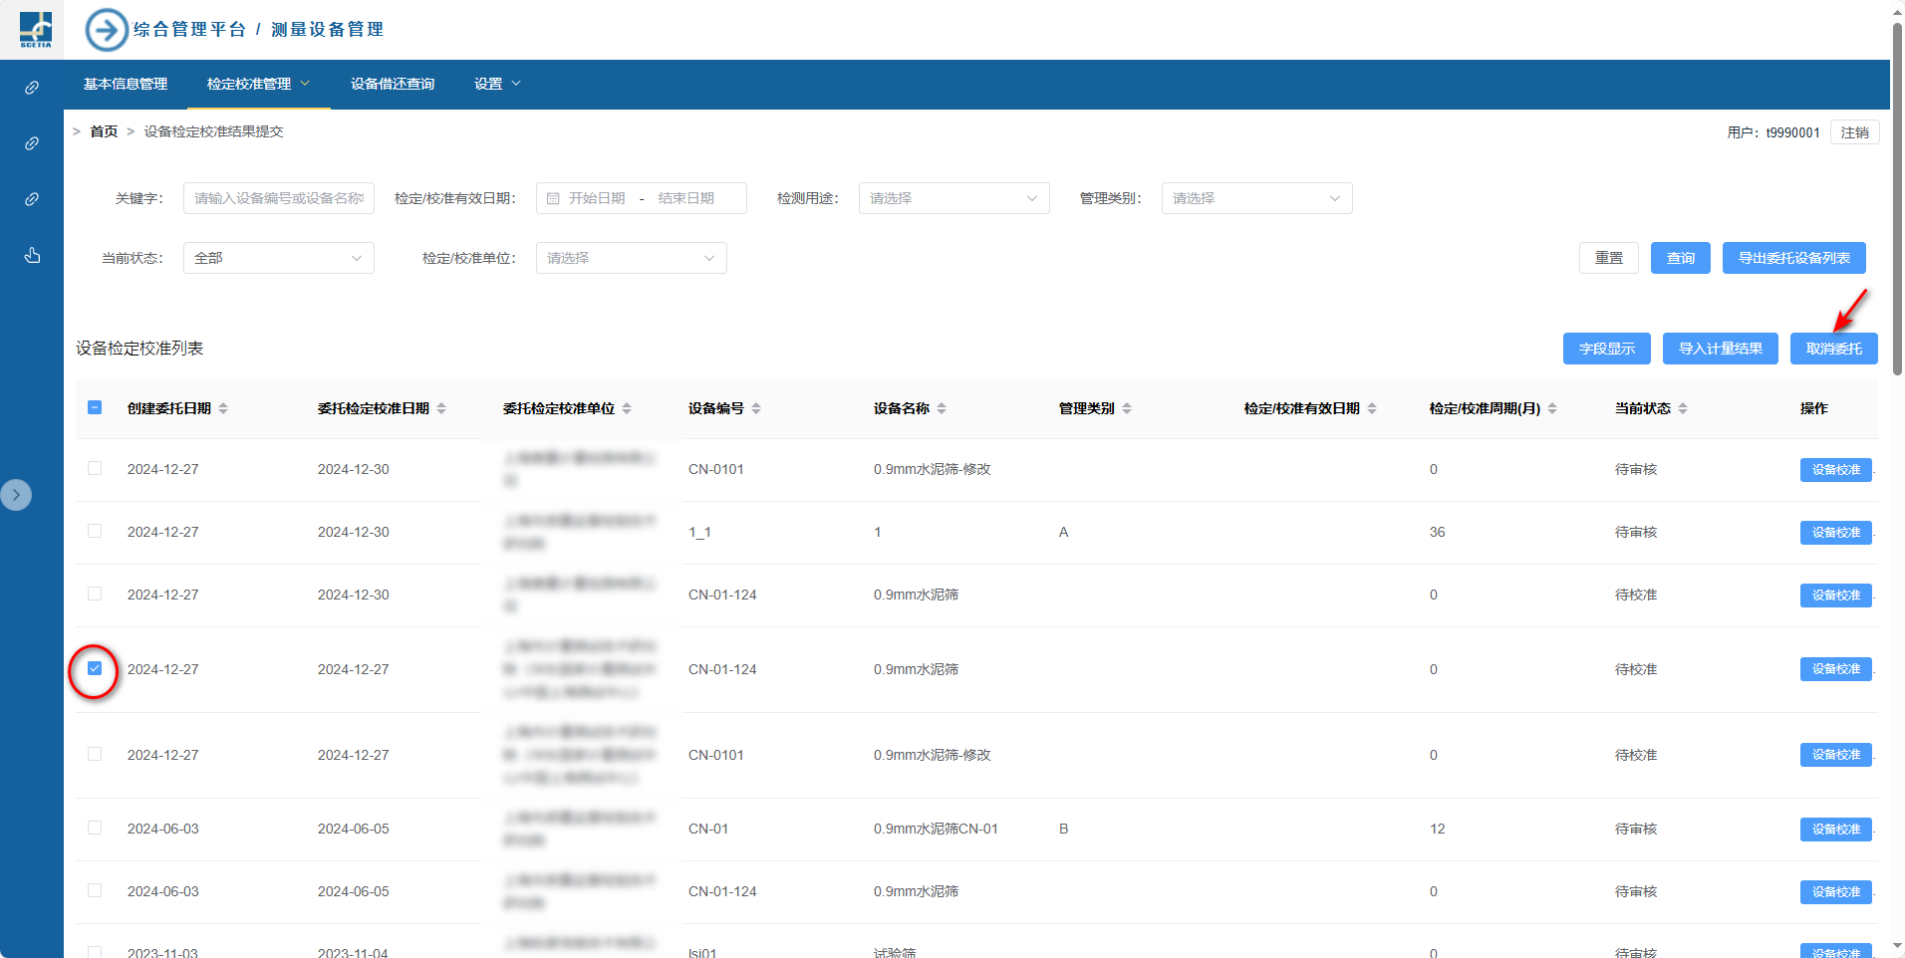Viewport: 1905px width, 958px height.
Task: Expand the 当前状态 dropdown showing 全部
Action: pos(278,258)
